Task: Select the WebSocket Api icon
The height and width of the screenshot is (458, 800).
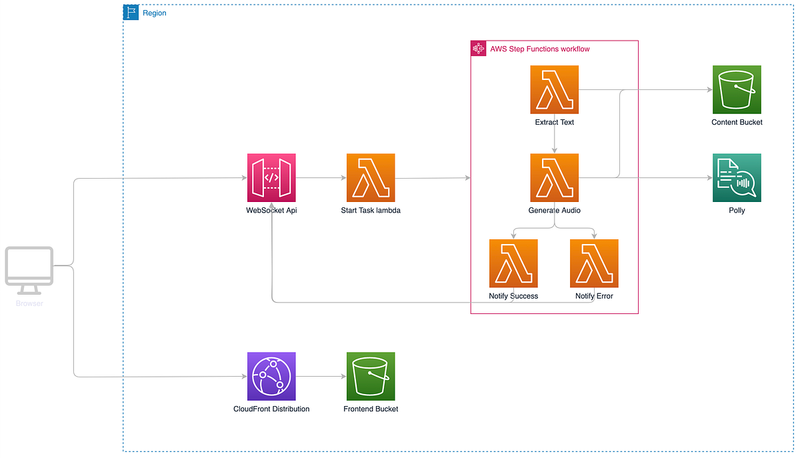Action: pyautogui.click(x=271, y=177)
